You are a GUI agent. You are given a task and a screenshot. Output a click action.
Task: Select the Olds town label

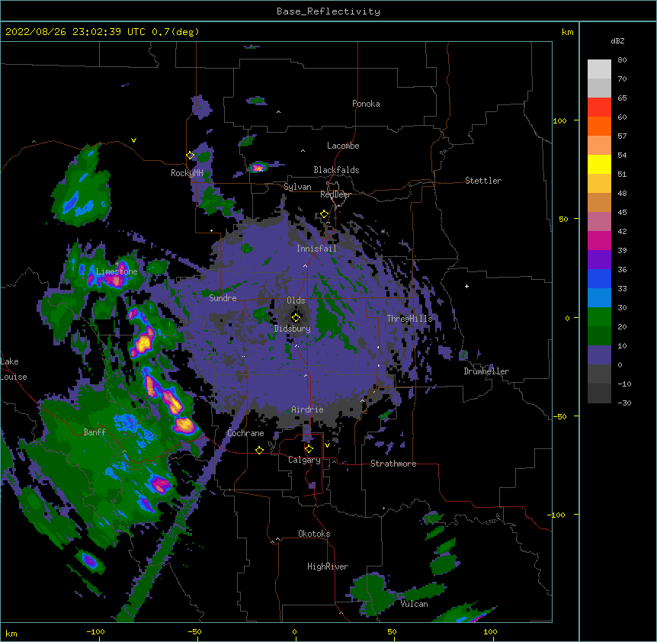pos(296,300)
